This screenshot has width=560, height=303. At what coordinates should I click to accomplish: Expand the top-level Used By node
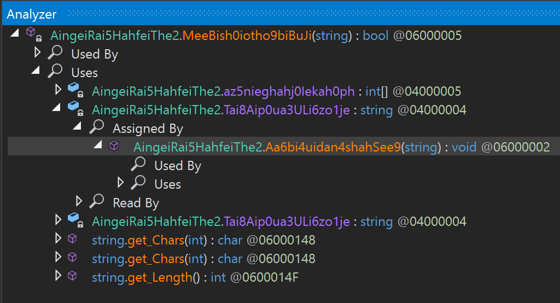pyautogui.click(x=37, y=53)
